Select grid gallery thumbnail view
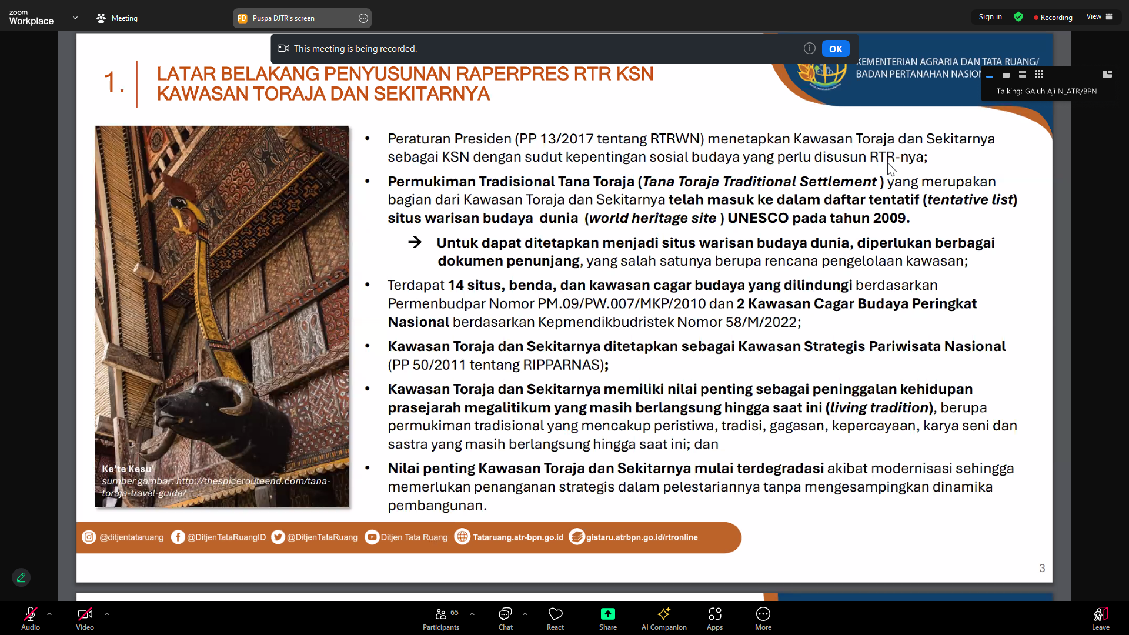Viewport: 1129px width, 635px height. (1039, 74)
